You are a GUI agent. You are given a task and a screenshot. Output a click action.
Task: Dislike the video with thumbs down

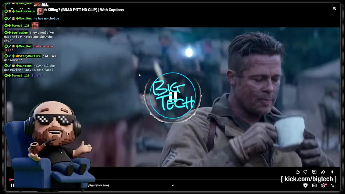point(305,172)
